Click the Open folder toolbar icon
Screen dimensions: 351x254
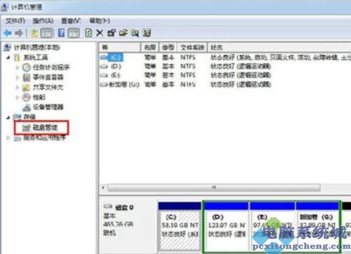tap(123, 33)
